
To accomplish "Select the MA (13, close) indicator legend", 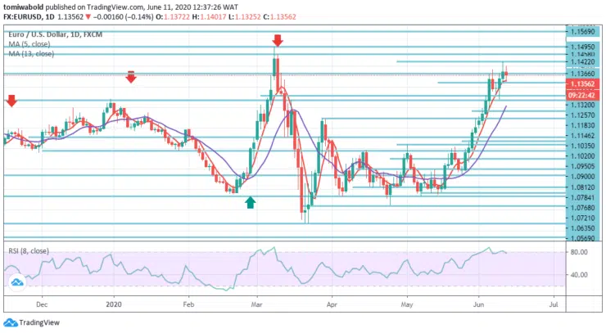I will coord(31,54).
